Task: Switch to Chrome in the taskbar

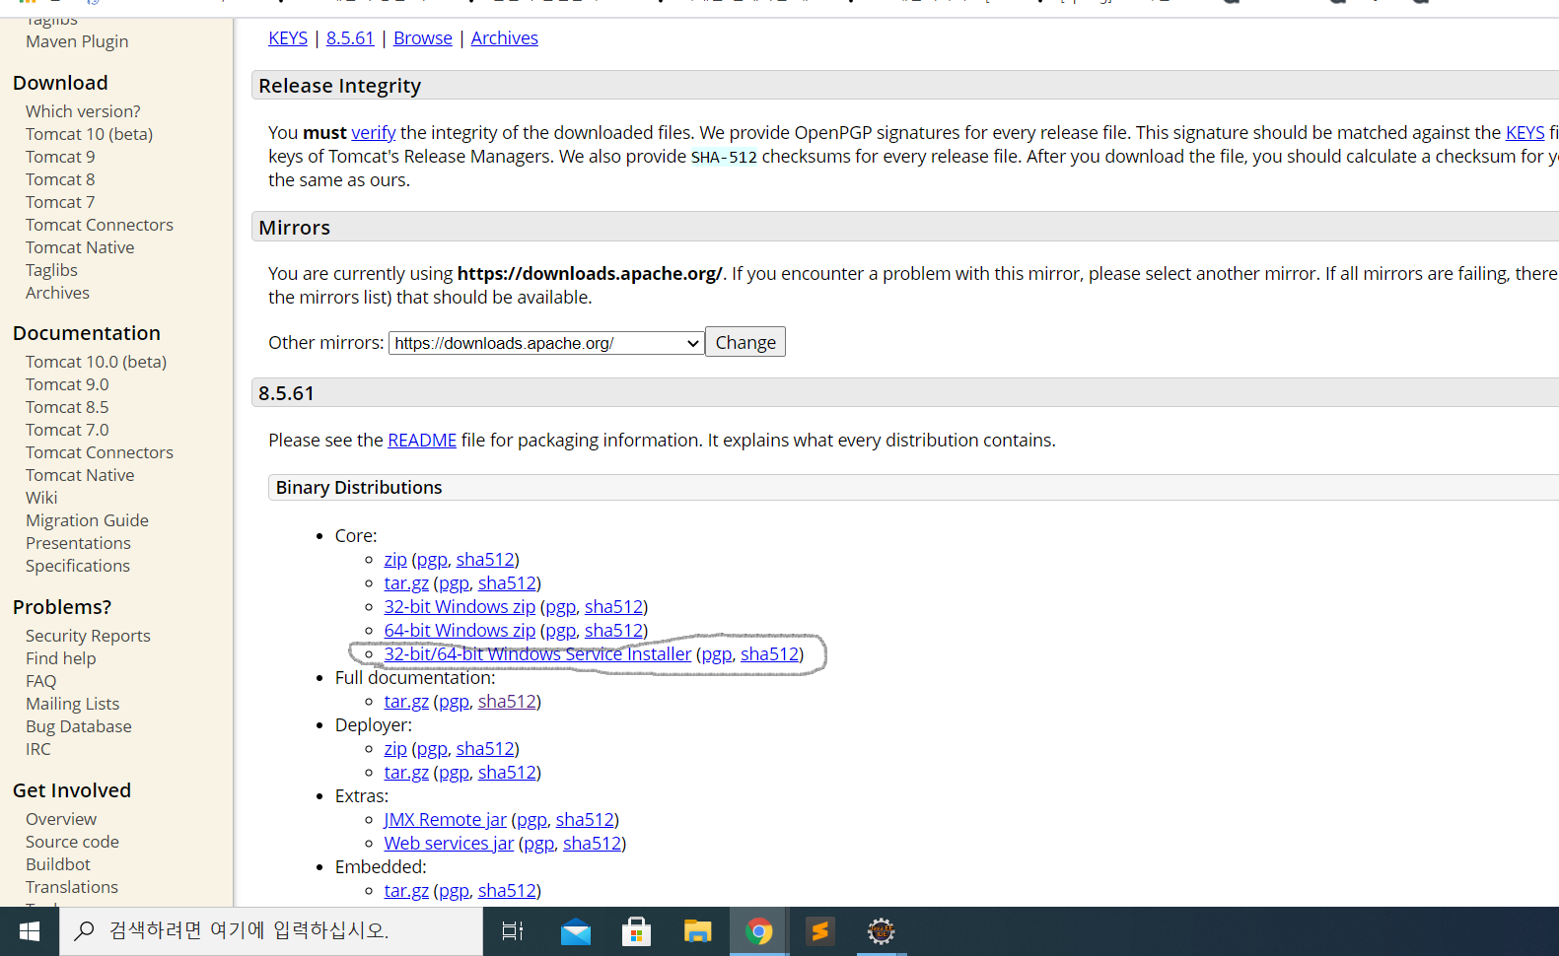Action: (758, 931)
